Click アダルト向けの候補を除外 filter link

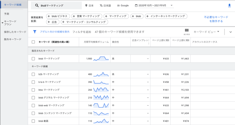(x=55, y=32)
